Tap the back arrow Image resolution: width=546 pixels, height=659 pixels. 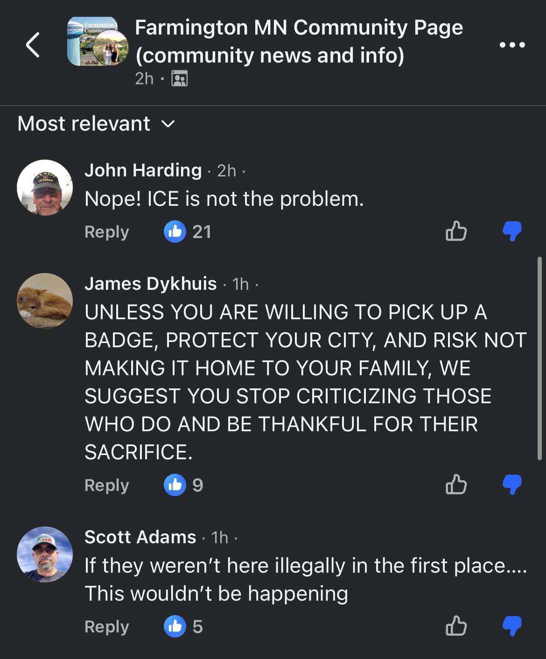pos(32,45)
